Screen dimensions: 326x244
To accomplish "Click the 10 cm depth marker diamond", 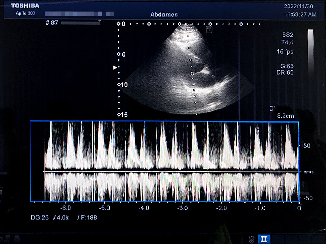I will click(119, 85).
